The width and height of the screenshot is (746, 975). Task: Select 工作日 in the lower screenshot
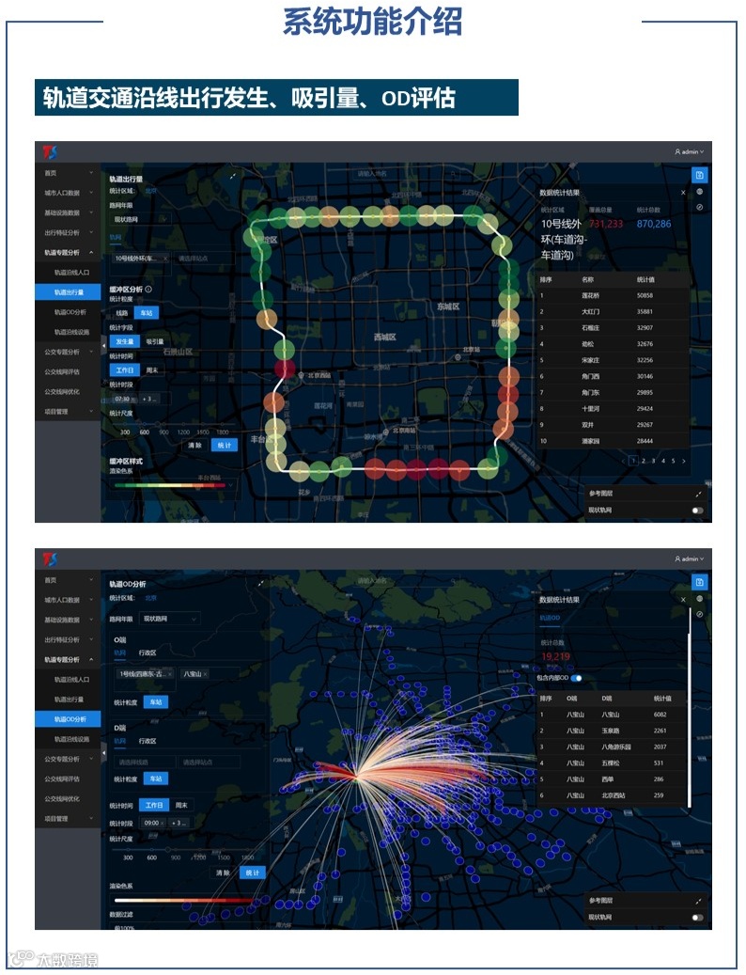(154, 805)
